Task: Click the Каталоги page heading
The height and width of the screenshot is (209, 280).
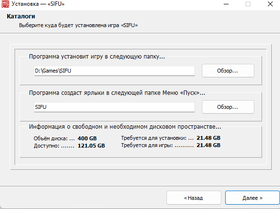Action: coord(21,16)
